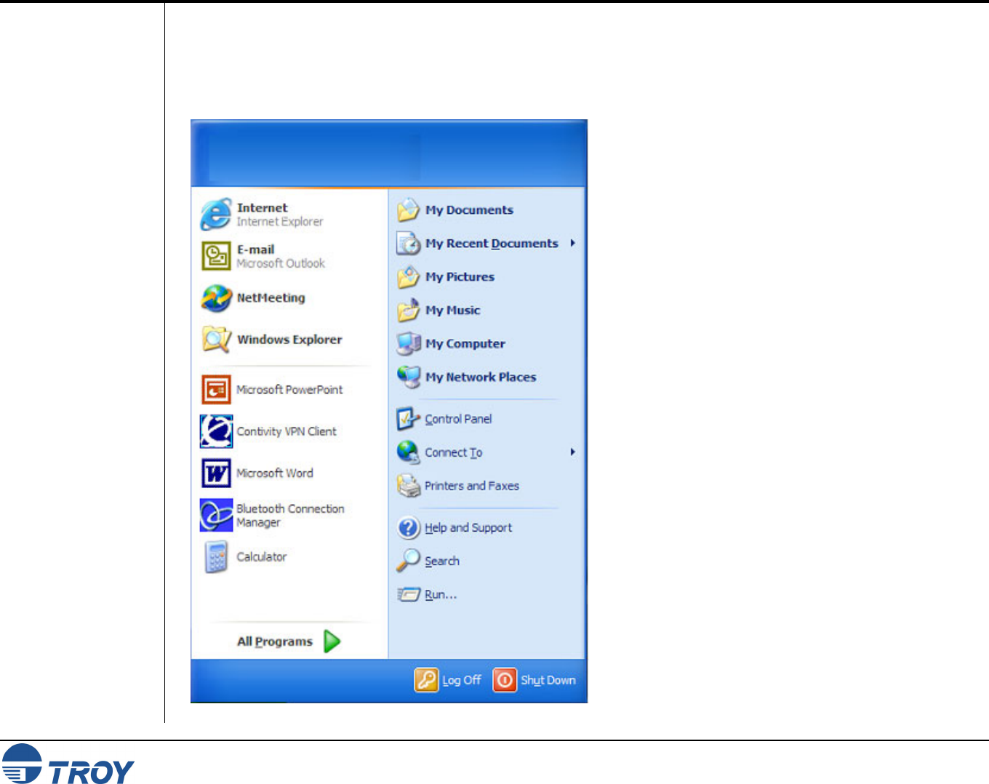
Task: Click the Contivity VPN Client icon
Action: click(x=216, y=431)
